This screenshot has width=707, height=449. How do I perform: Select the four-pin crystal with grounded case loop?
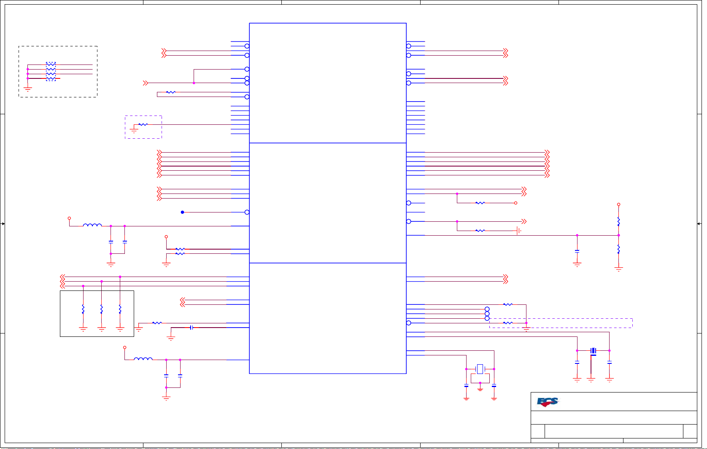point(480,369)
